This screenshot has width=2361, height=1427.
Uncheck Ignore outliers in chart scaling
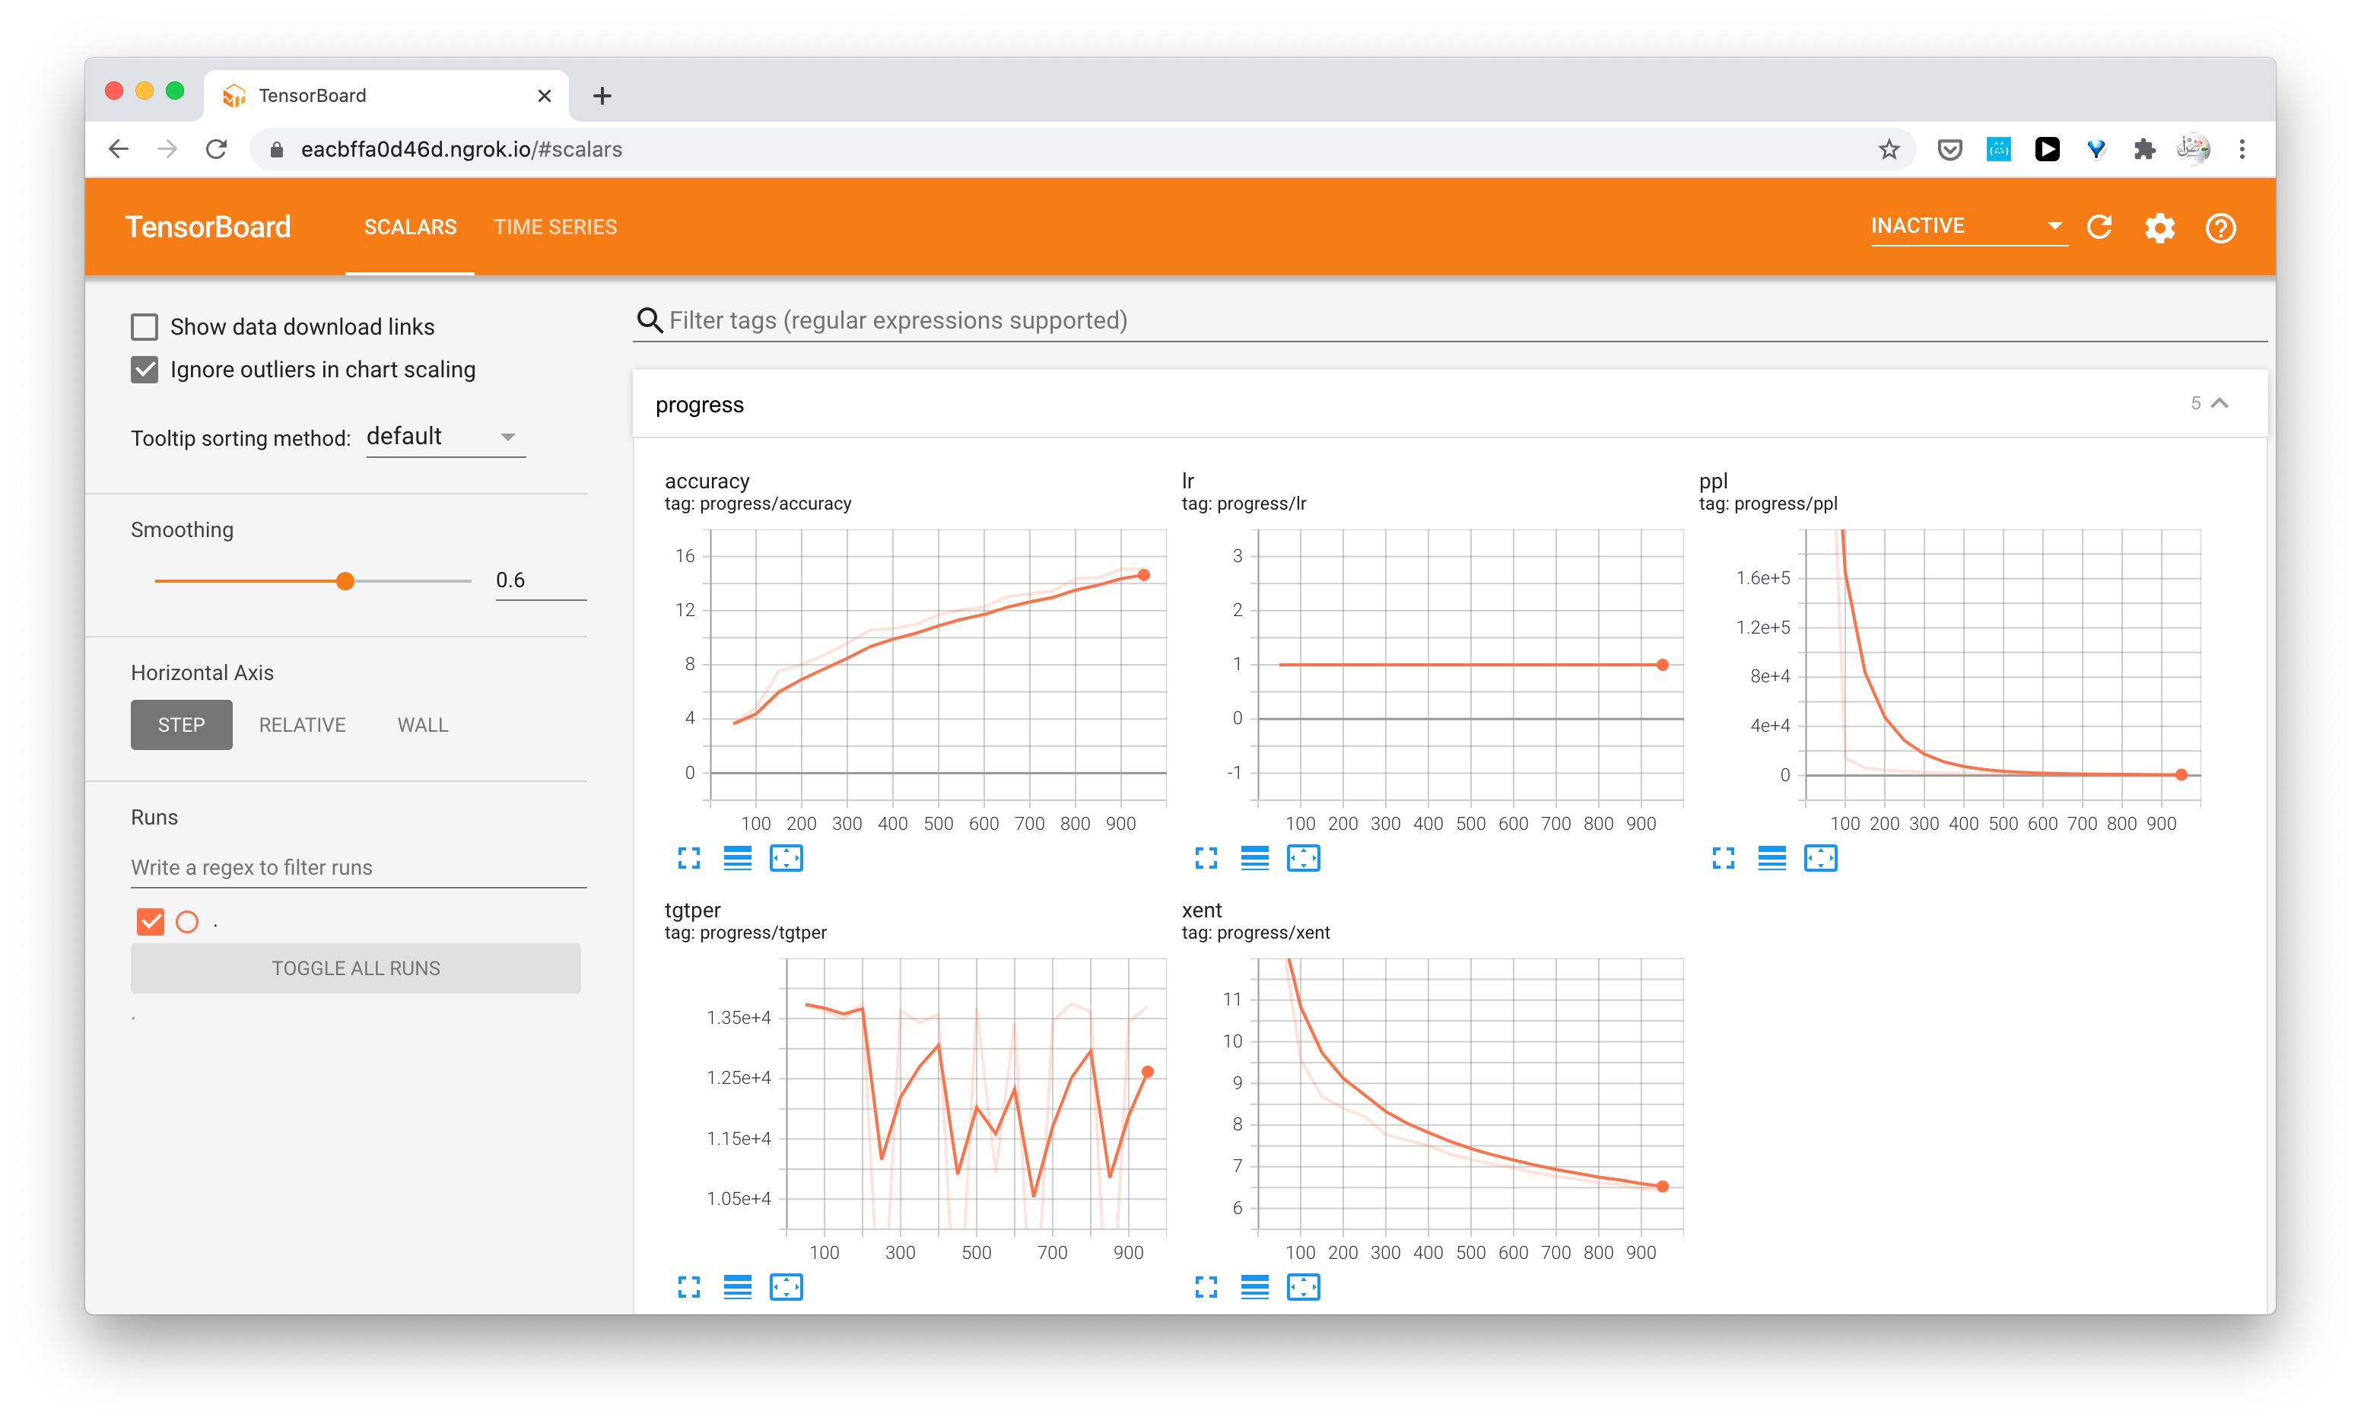(x=145, y=370)
